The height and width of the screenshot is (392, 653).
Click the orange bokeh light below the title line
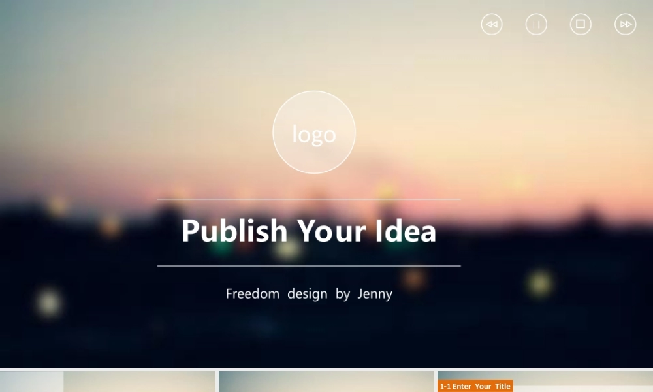pyautogui.click(x=414, y=278)
